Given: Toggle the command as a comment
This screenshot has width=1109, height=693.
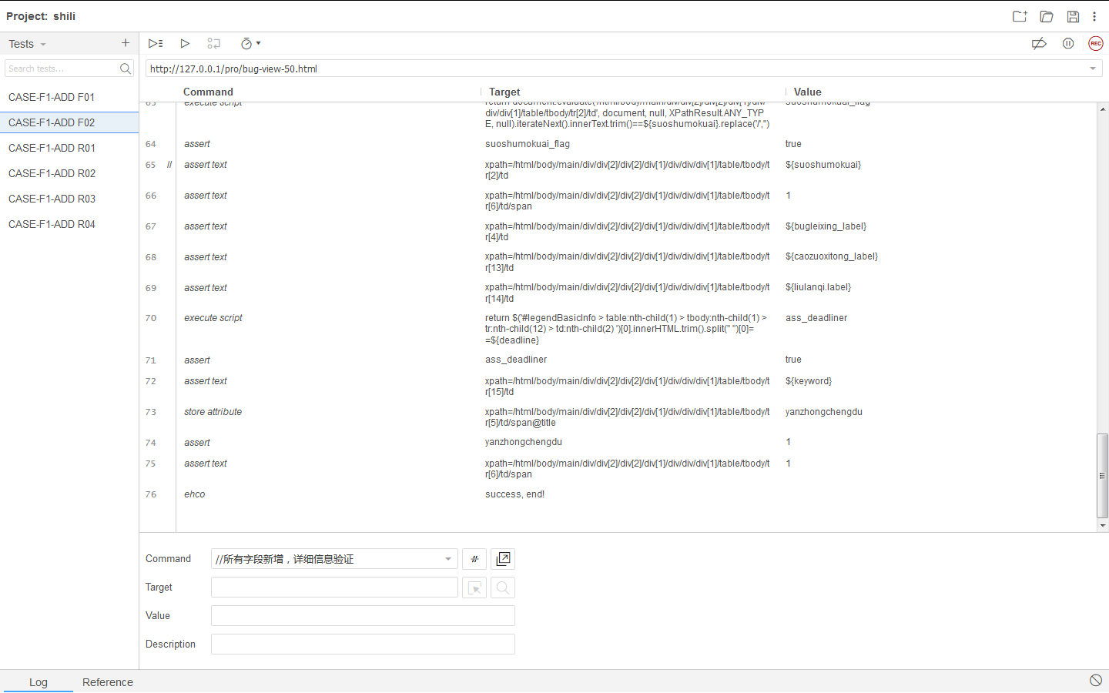Looking at the screenshot, I should pos(474,559).
